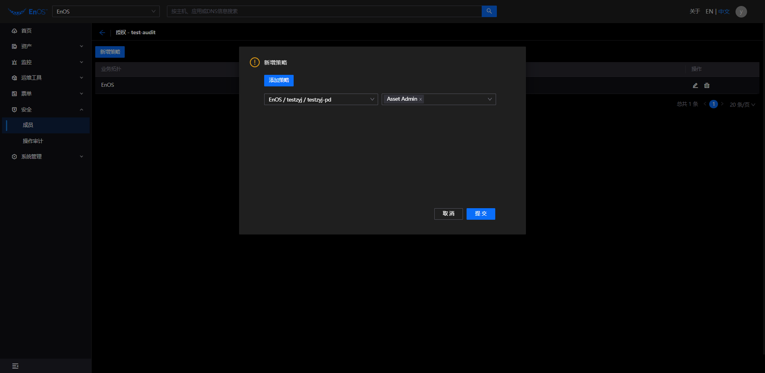
Task: Expand the 运维工具 menu chevron
Action: point(81,78)
